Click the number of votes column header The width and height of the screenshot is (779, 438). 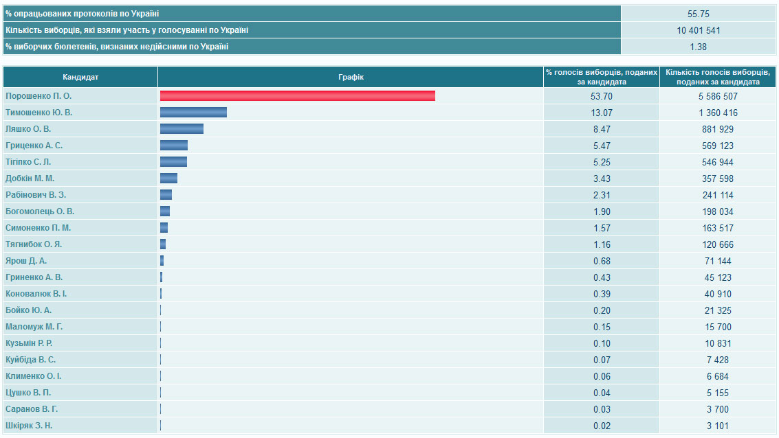point(718,77)
